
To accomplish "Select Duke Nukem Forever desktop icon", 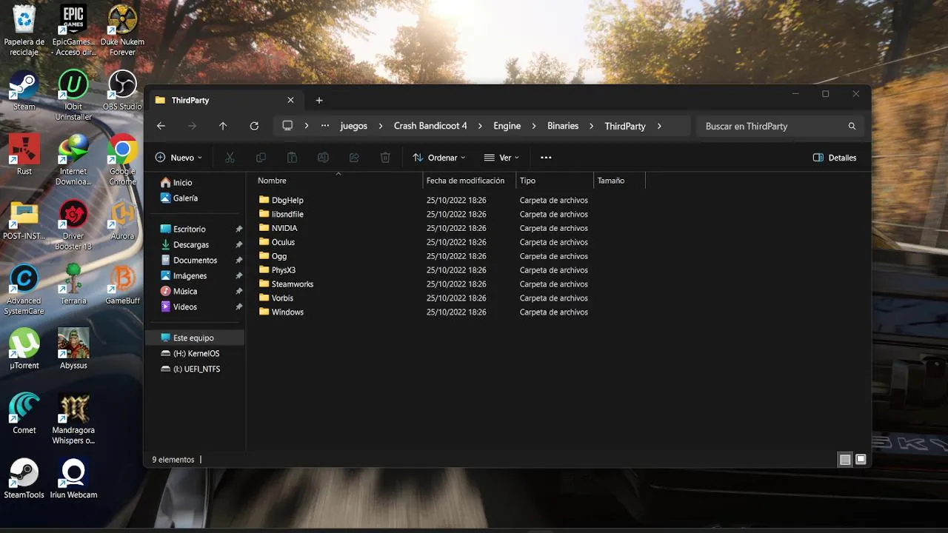I will [122, 31].
